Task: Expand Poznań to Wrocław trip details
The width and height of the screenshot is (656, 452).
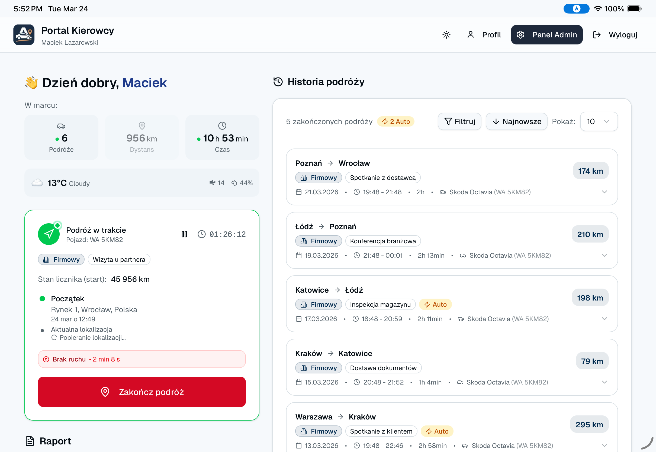Action: coord(605,192)
